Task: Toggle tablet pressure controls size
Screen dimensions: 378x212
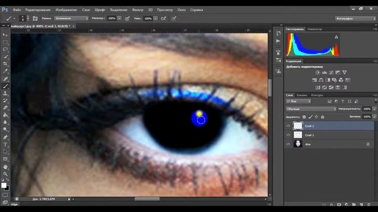Action: (174, 18)
